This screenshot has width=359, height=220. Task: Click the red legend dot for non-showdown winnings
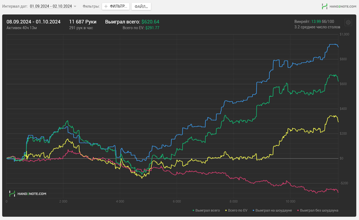click(x=298, y=210)
